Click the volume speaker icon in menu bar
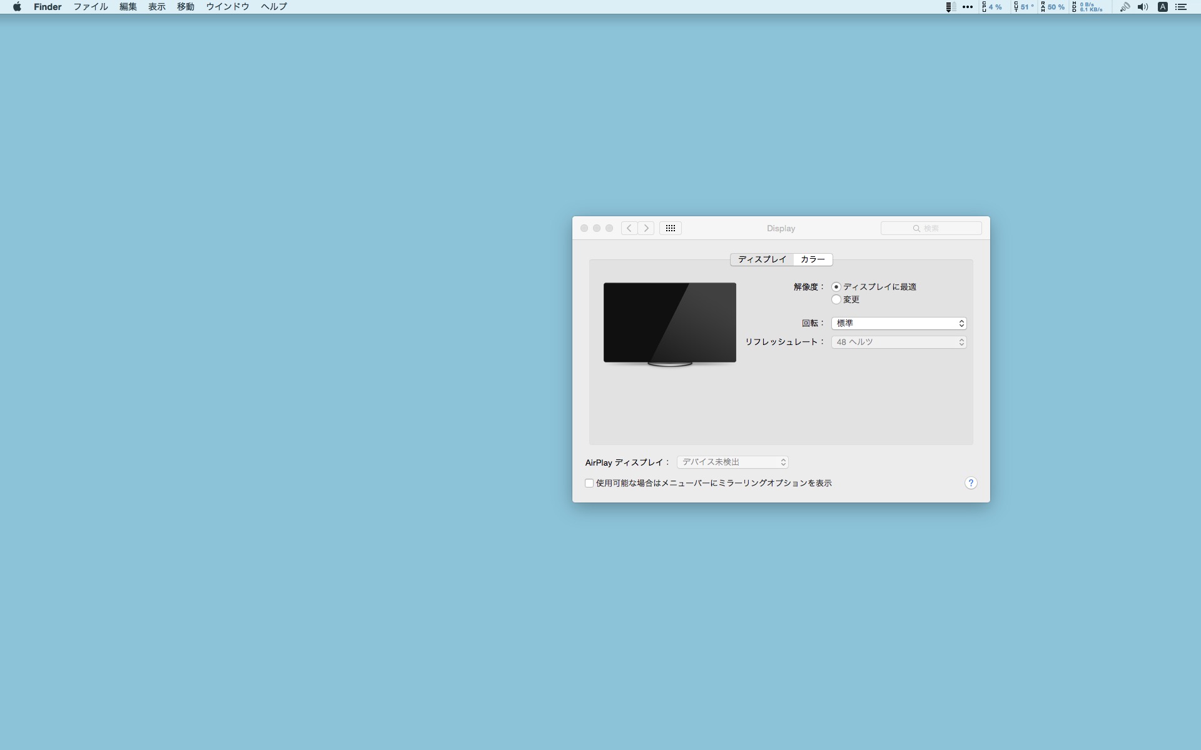The height and width of the screenshot is (750, 1201). (x=1142, y=7)
